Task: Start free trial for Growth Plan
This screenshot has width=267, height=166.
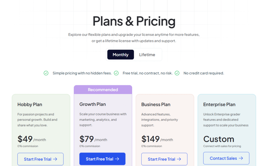Action: click(102, 159)
